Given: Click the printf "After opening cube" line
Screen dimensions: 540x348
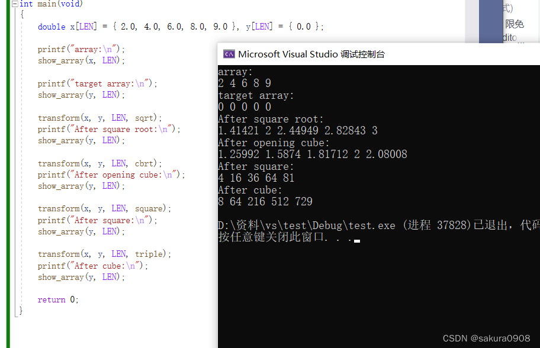Looking at the screenshot, I should 111,175.
